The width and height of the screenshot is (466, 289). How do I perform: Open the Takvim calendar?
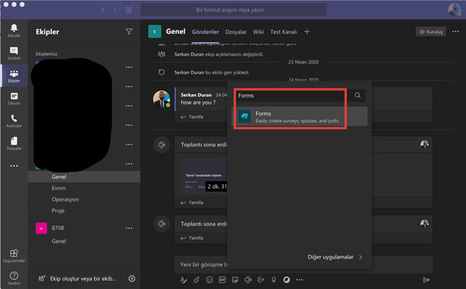(x=14, y=99)
